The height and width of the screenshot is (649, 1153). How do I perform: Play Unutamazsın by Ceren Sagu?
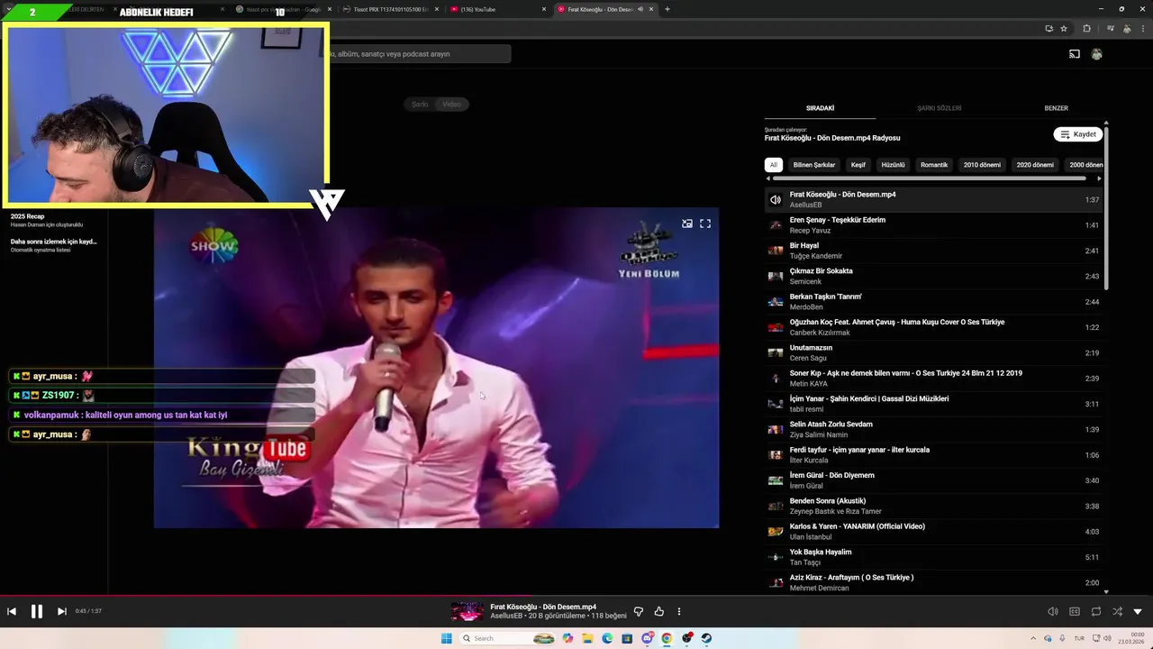tap(932, 352)
